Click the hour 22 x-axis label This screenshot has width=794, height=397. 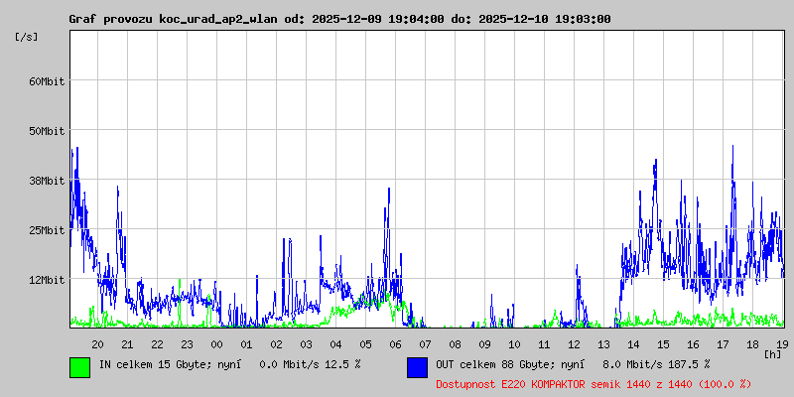pyautogui.click(x=158, y=344)
